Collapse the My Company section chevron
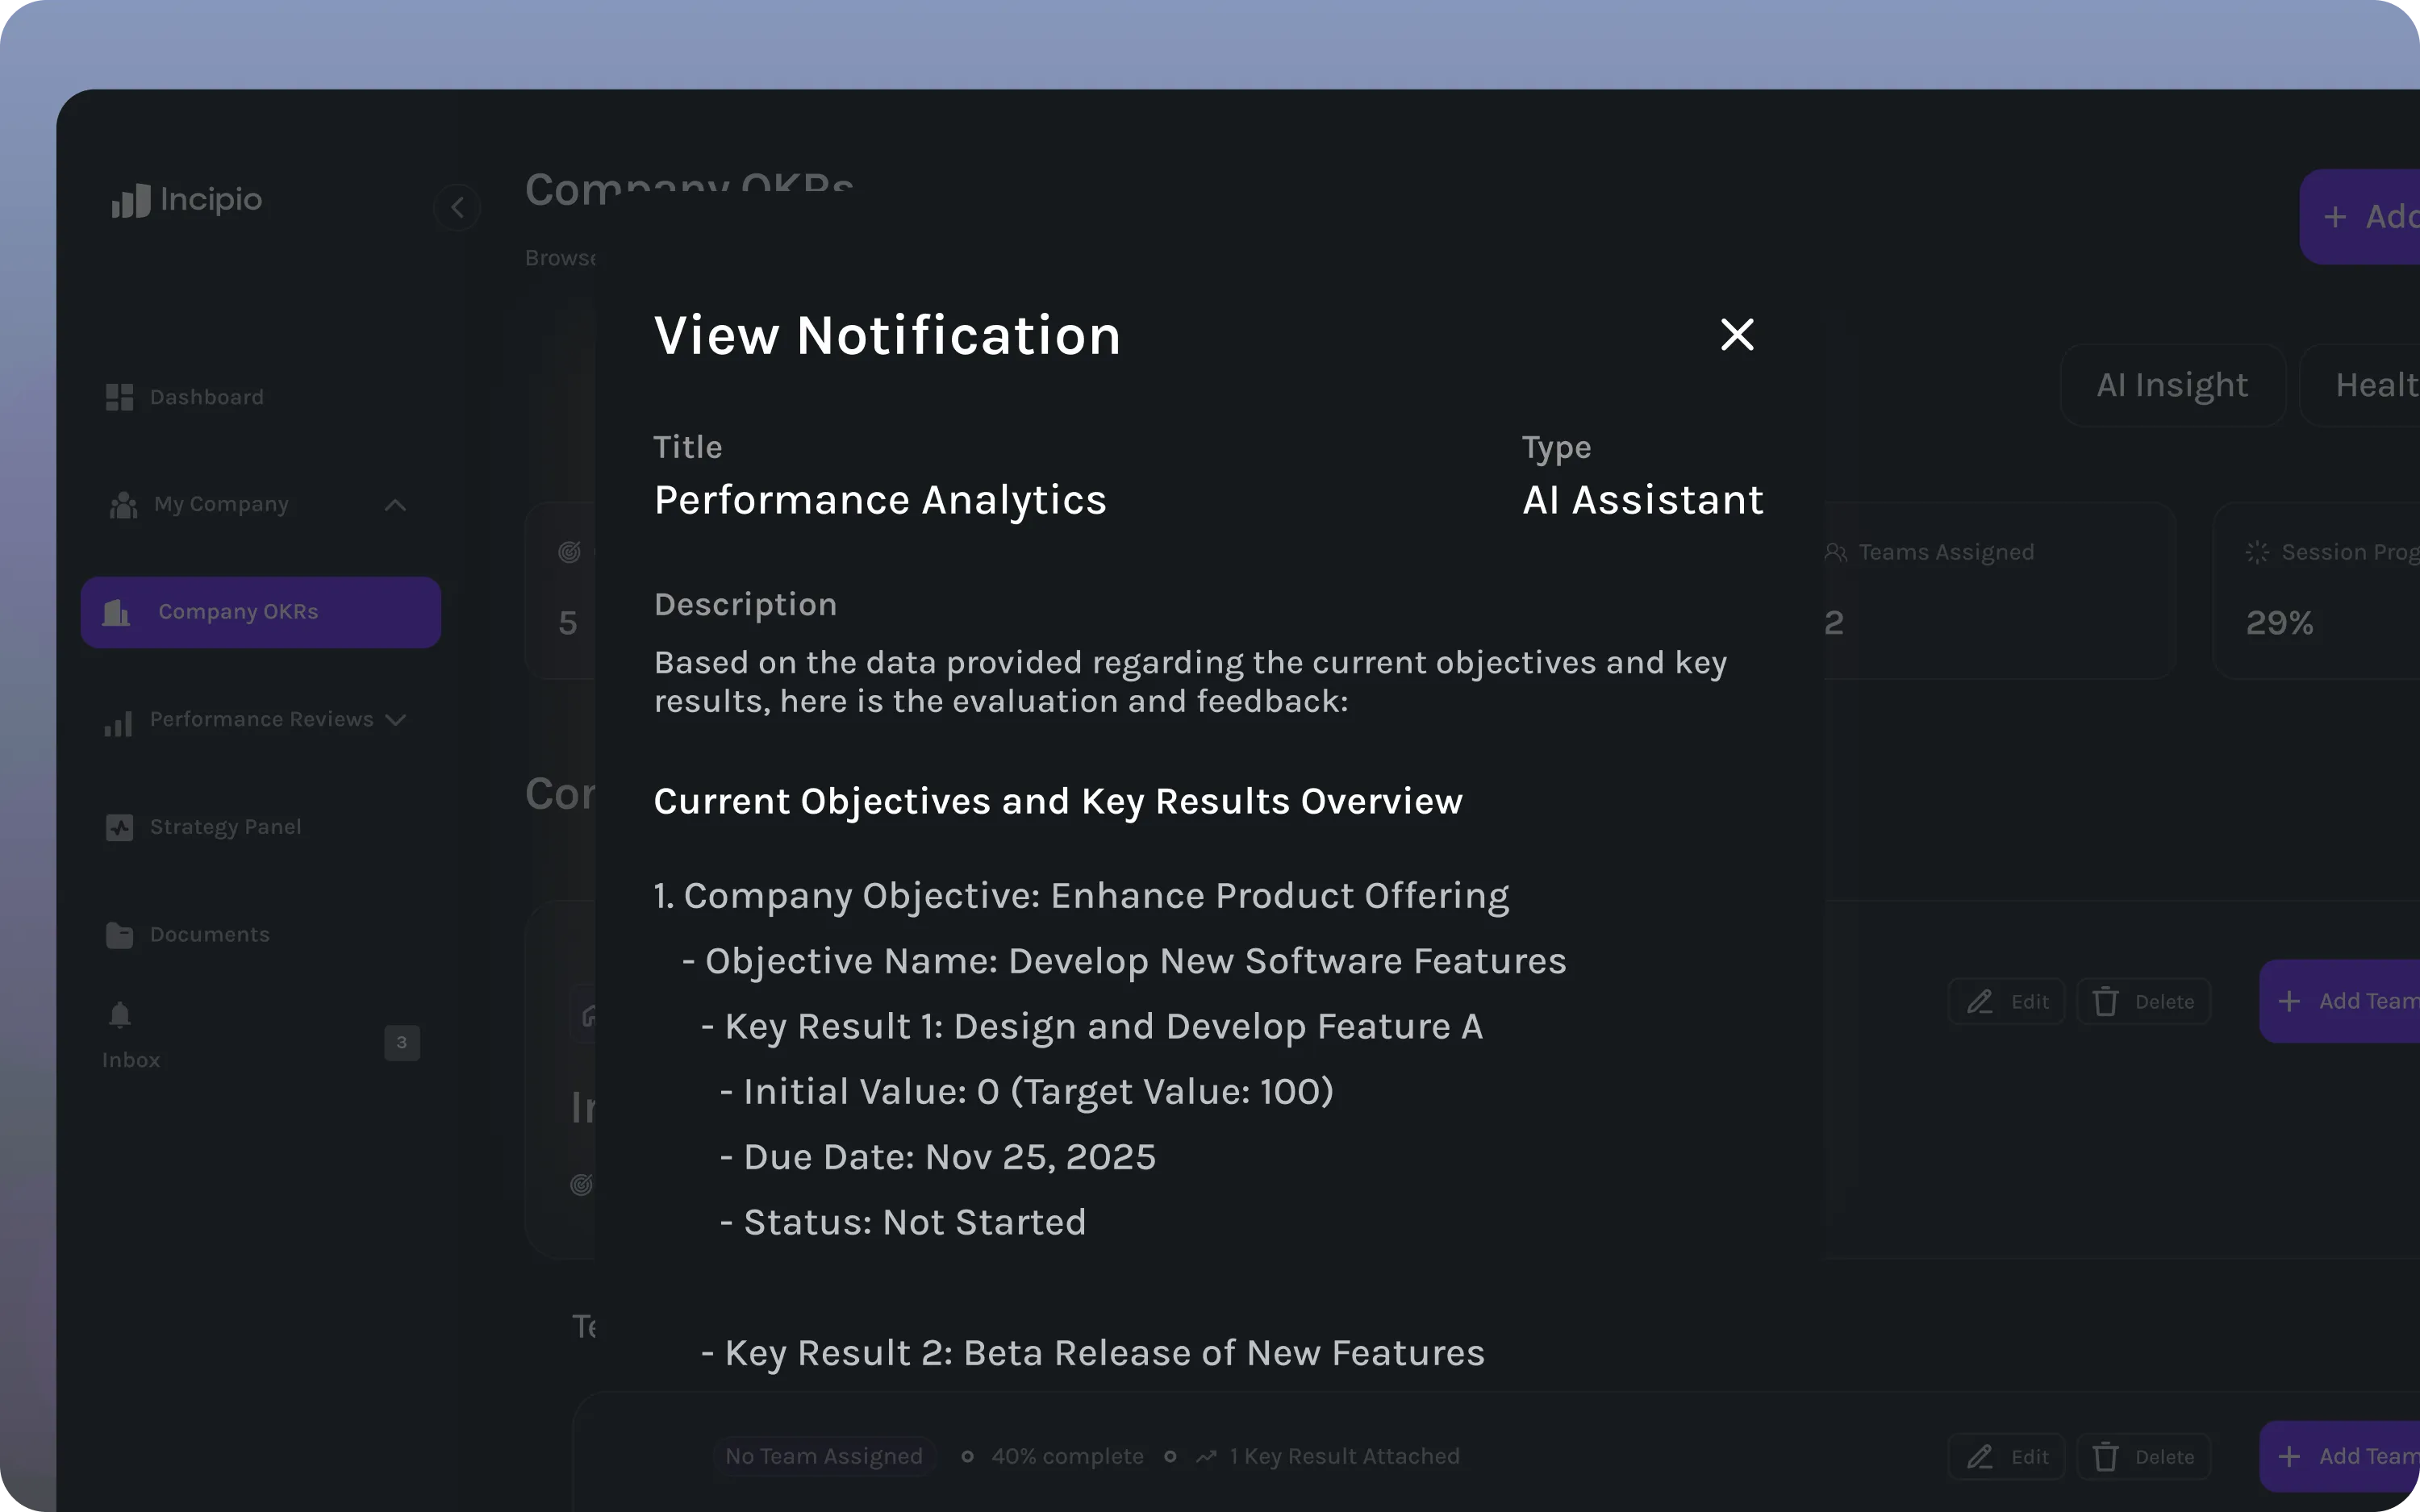2420x1512 pixels. [395, 505]
